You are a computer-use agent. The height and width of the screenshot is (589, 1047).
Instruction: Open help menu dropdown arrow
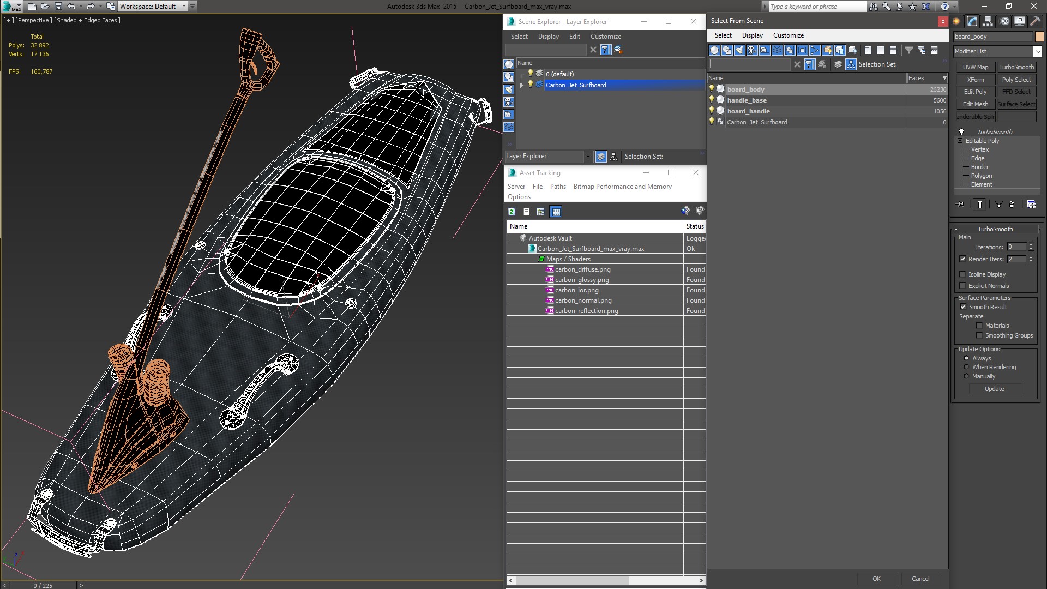pos(954,7)
